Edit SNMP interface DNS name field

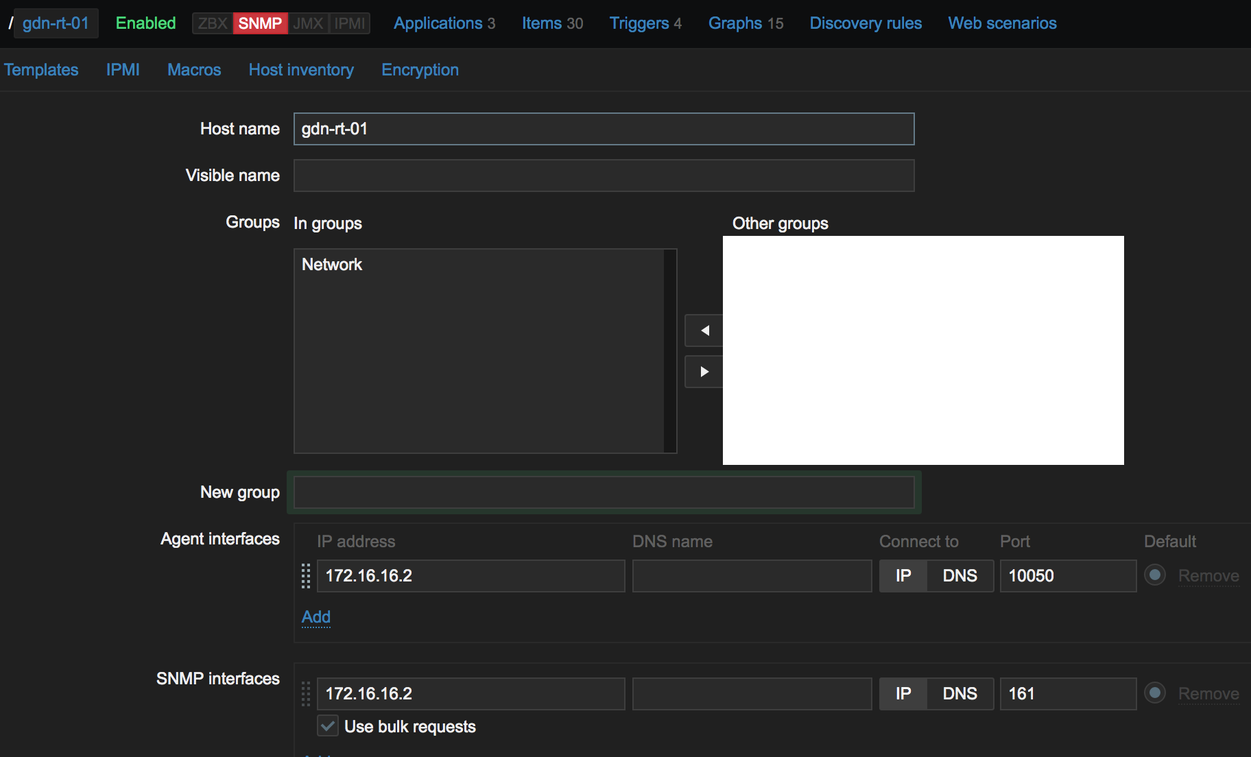(752, 694)
